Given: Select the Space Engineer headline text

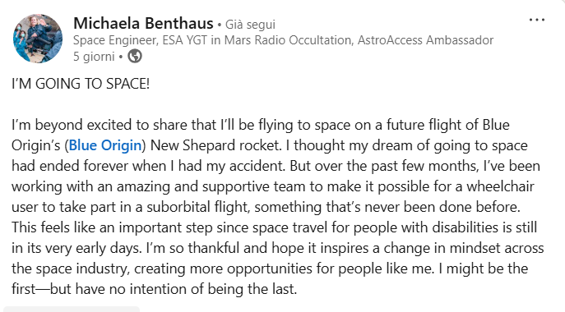Looking at the screenshot, I should [x=115, y=40].
